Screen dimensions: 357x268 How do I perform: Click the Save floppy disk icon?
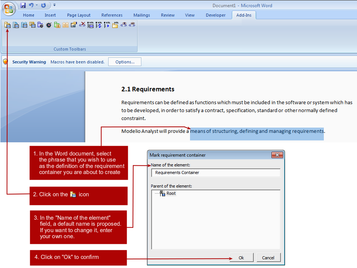coord(23,5)
